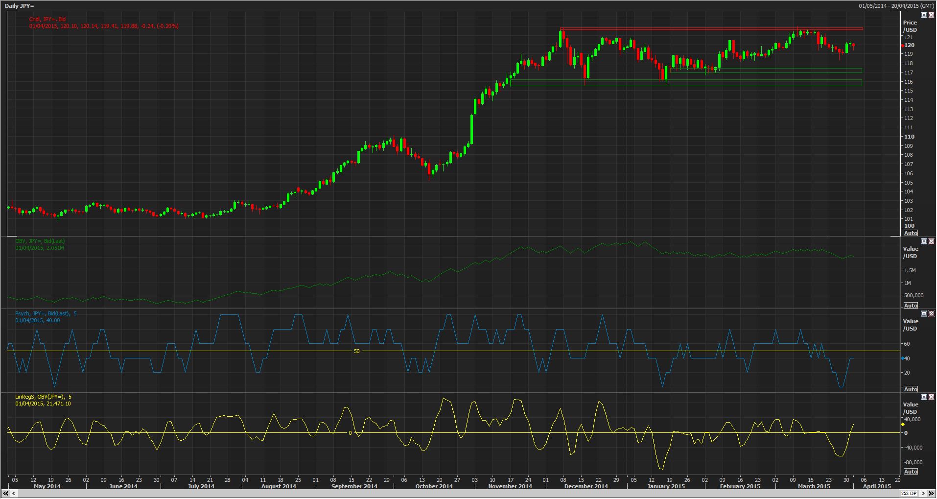Close the OBV indicator pane
937x499 pixels.
[x=931, y=241]
